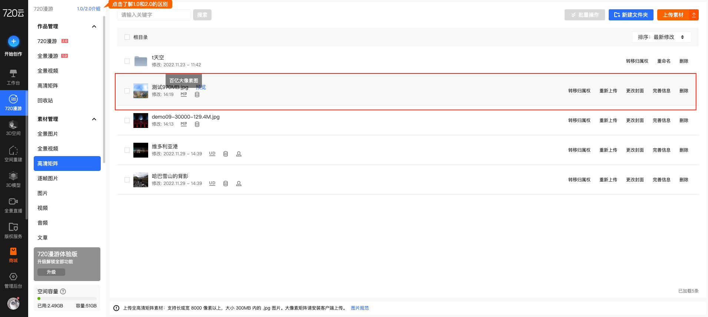This screenshot has width=708, height=317.
Task: Open the 排序 最新修改 dropdown
Action: tap(661, 37)
